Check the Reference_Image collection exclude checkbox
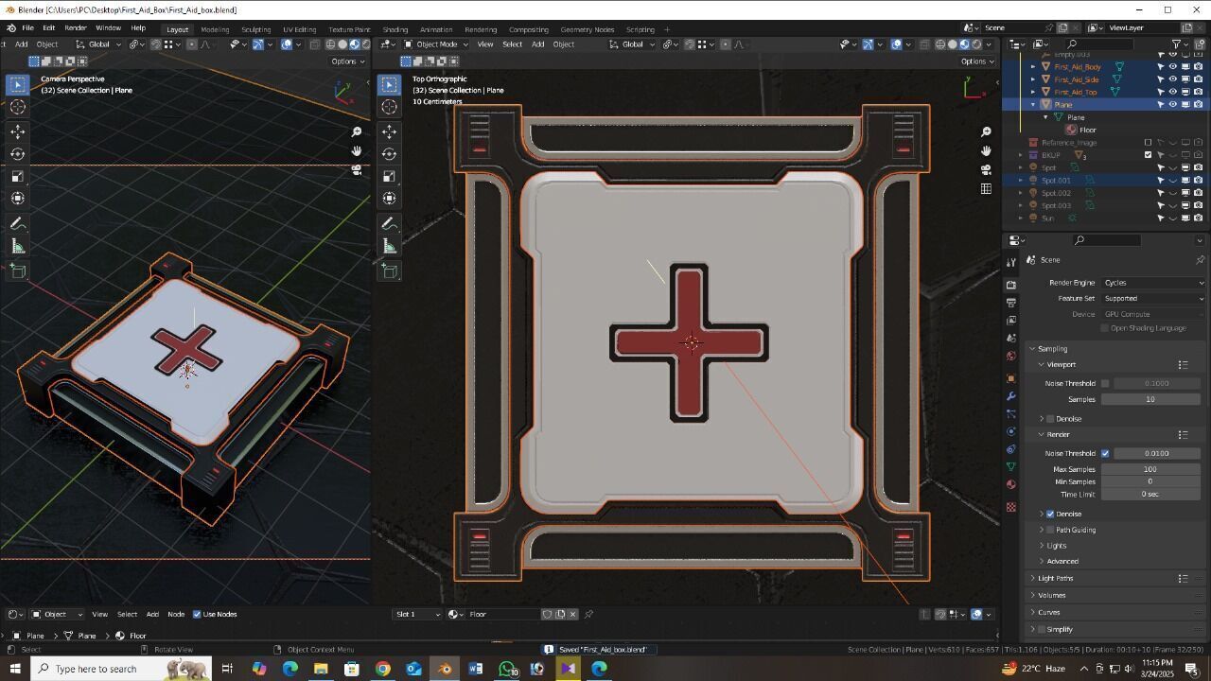 coord(1148,142)
